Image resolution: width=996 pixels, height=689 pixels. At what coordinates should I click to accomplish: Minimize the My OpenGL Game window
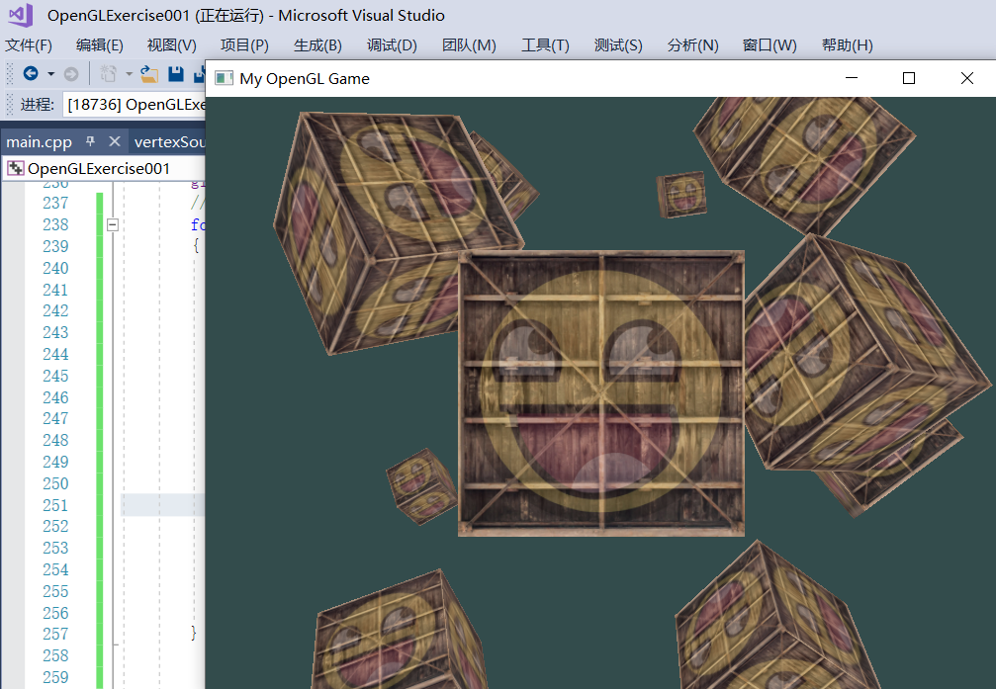click(x=852, y=78)
